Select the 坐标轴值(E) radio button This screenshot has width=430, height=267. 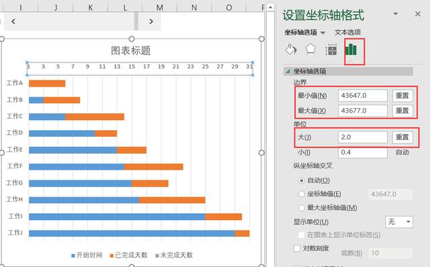click(302, 194)
